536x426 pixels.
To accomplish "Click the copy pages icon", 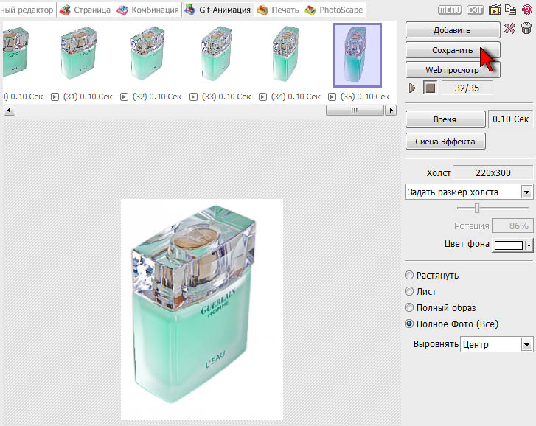I will click(x=511, y=10).
